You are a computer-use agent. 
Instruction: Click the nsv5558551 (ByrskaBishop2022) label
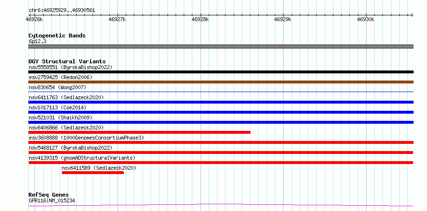click(x=70, y=67)
